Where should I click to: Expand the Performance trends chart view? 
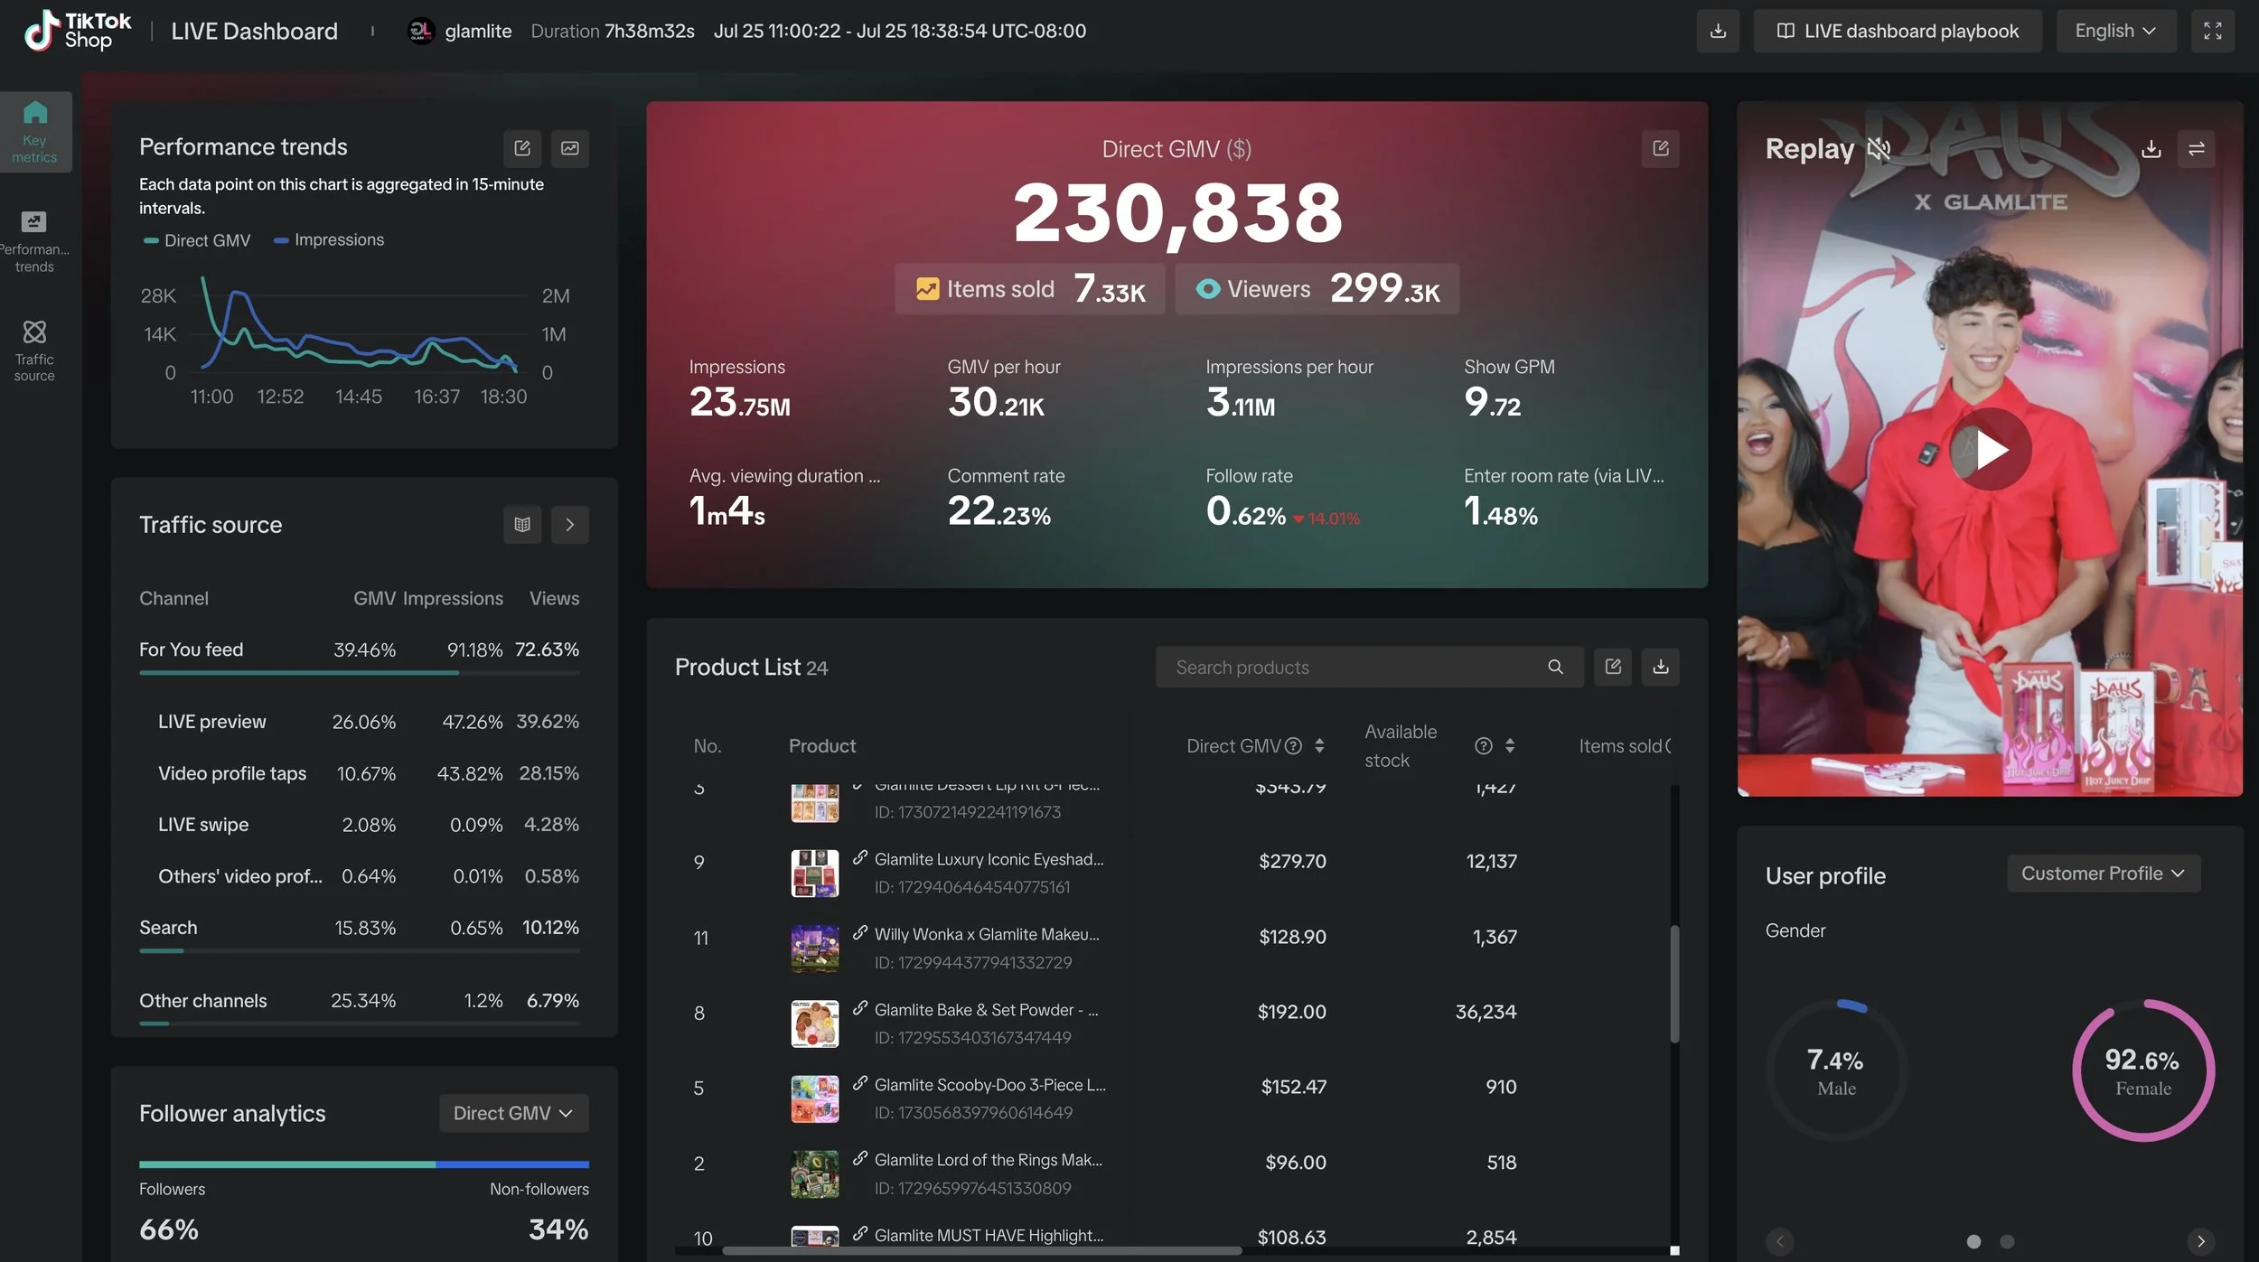(570, 148)
